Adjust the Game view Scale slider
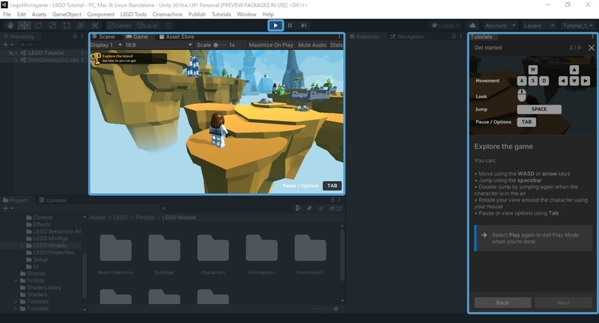Image resolution: width=599 pixels, height=323 pixels. (x=219, y=45)
